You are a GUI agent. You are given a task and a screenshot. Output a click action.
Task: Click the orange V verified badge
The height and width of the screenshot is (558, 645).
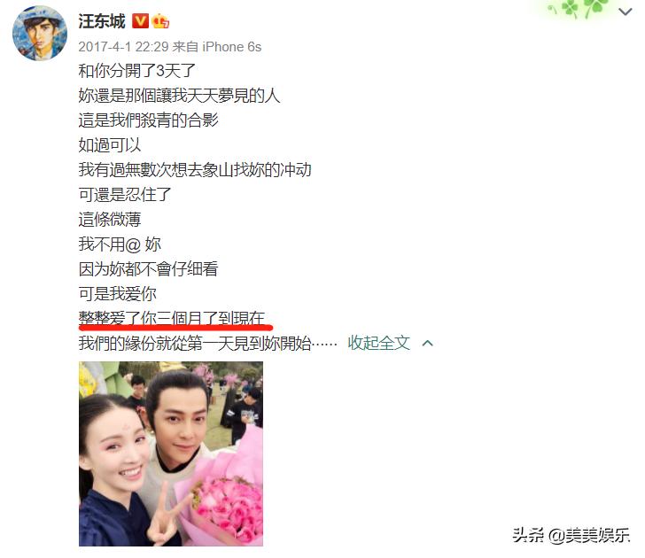[x=140, y=21]
